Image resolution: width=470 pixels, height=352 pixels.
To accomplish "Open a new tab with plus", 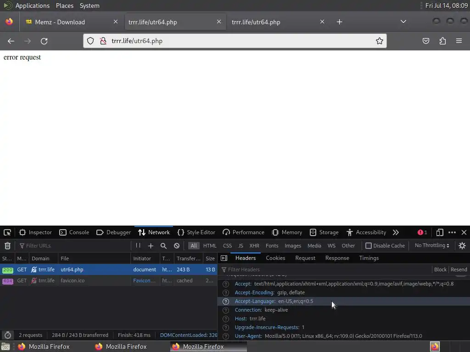I will [339, 22].
